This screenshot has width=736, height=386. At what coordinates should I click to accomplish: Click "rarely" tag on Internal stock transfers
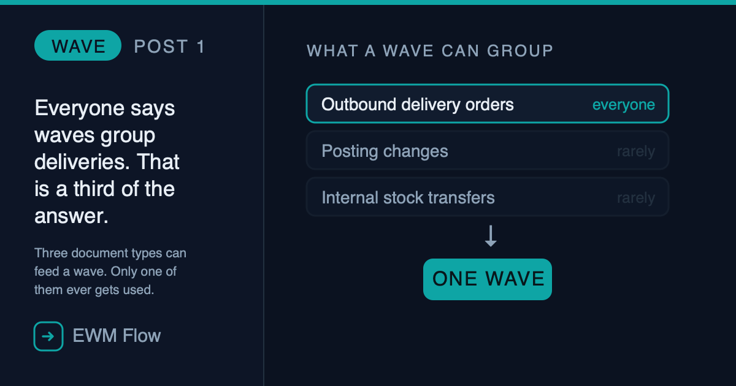[x=635, y=198]
